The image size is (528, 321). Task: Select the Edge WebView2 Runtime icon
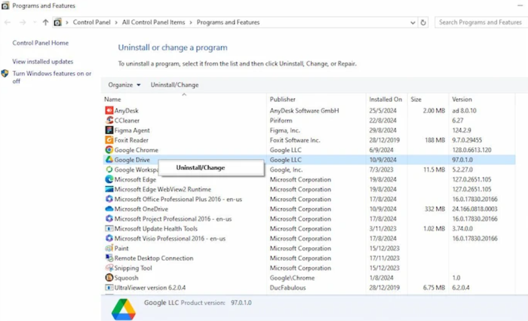(109, 189)
